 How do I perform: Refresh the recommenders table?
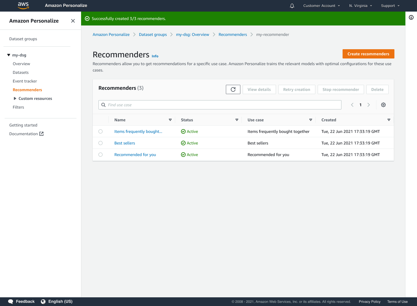tap(233, 89)
